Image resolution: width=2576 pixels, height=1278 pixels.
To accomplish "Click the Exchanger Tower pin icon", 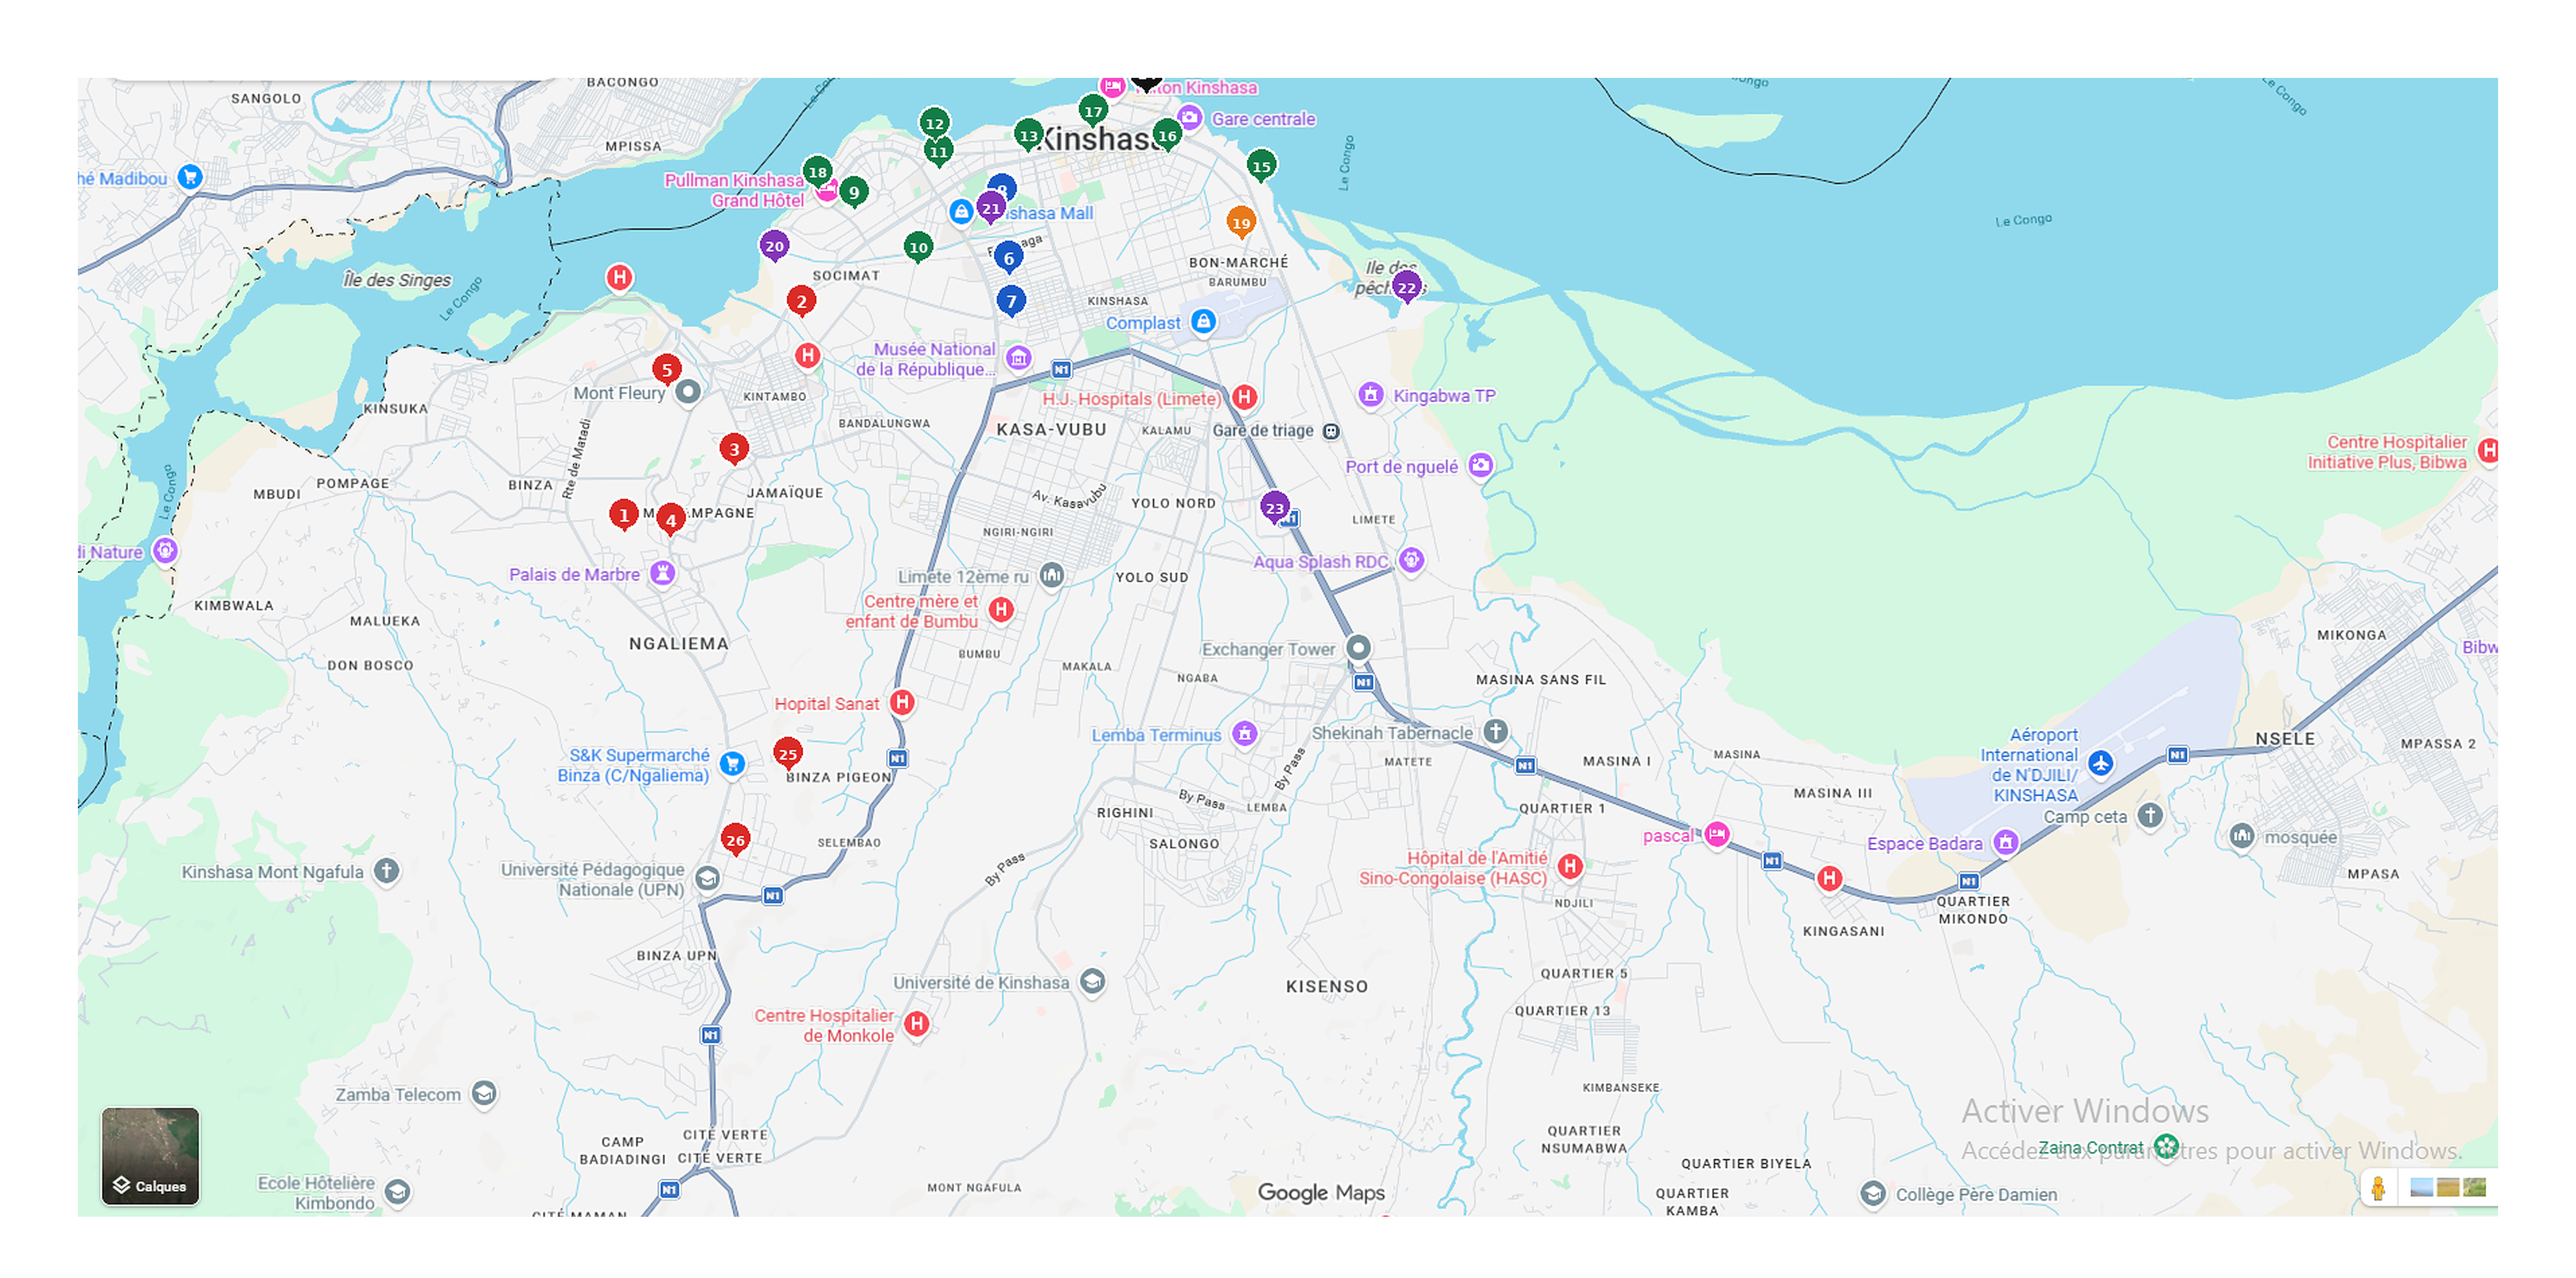I will pyautogui.click(x=1358, y=648).
